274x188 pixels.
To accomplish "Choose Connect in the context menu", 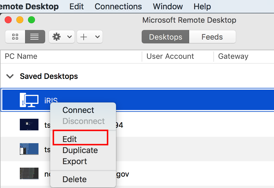I will [x=78, y=110].
